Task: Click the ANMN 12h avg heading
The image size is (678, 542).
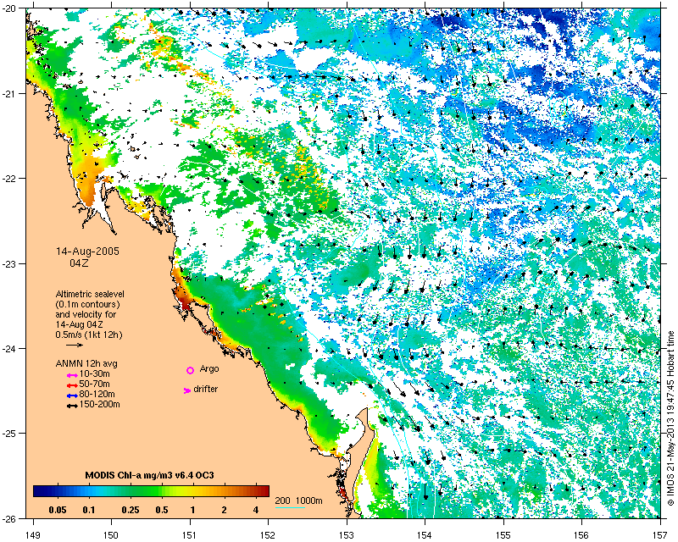Action: 86,363
